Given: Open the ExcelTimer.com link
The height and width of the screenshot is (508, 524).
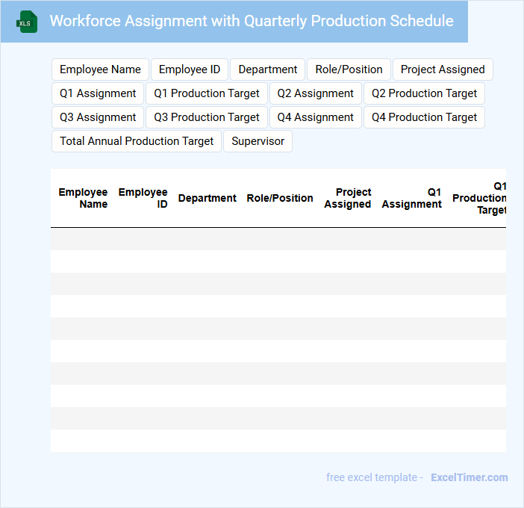Looking at the screenshot, I should pyautogui.click(x=469, y=477).
